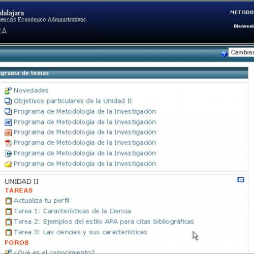Click the UNIDAD II heading text
This screenshot has height=254, width=254.
(x=21, y=181)
